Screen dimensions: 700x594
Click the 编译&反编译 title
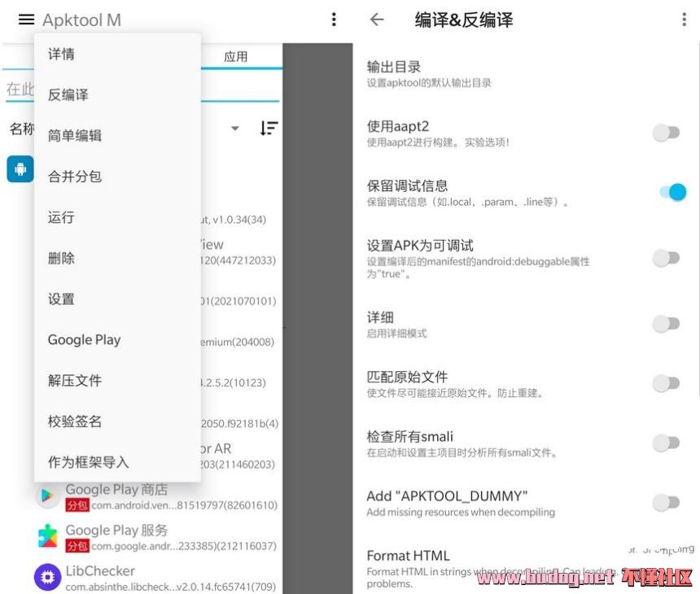tap(464, 20)
